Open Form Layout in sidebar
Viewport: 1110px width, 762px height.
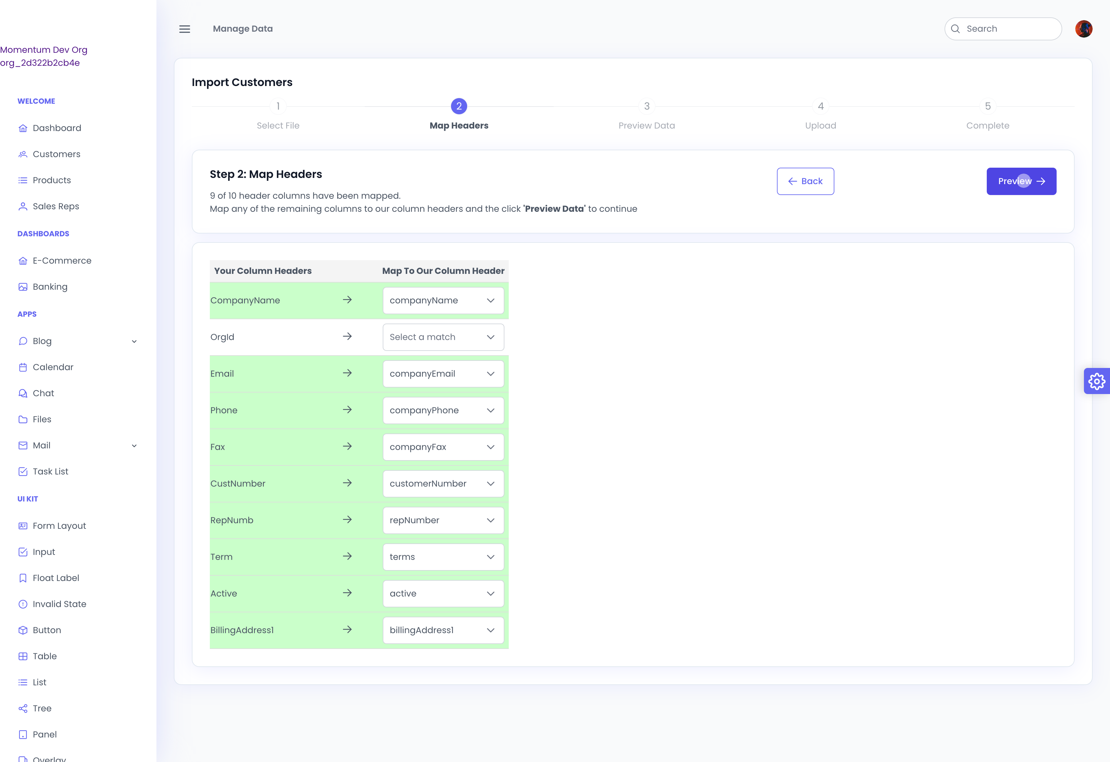click(59, 525)
